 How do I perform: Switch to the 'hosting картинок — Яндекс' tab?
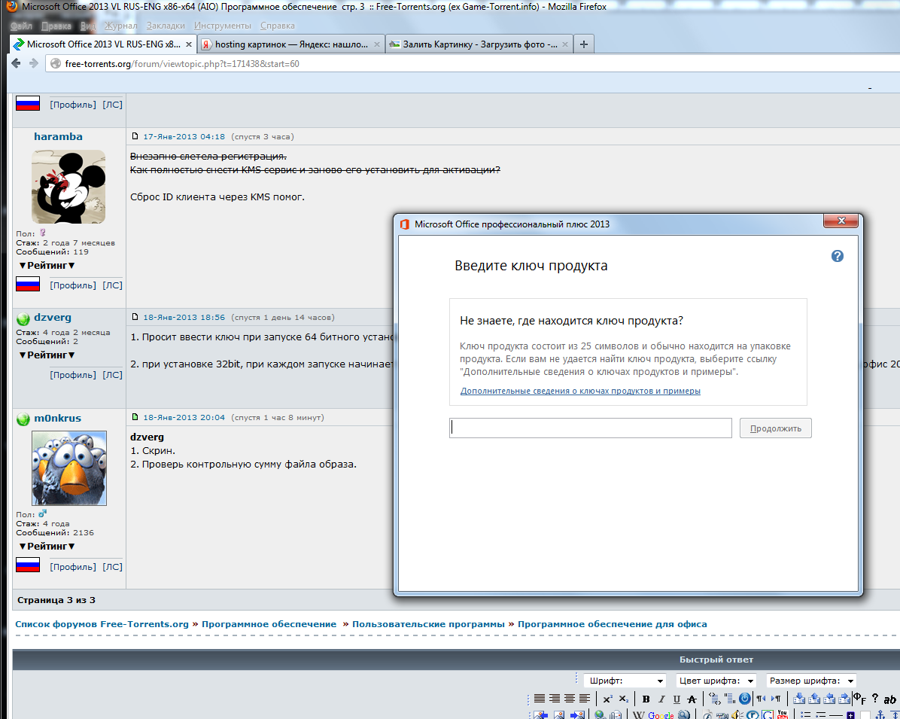[x=290, y=44]
